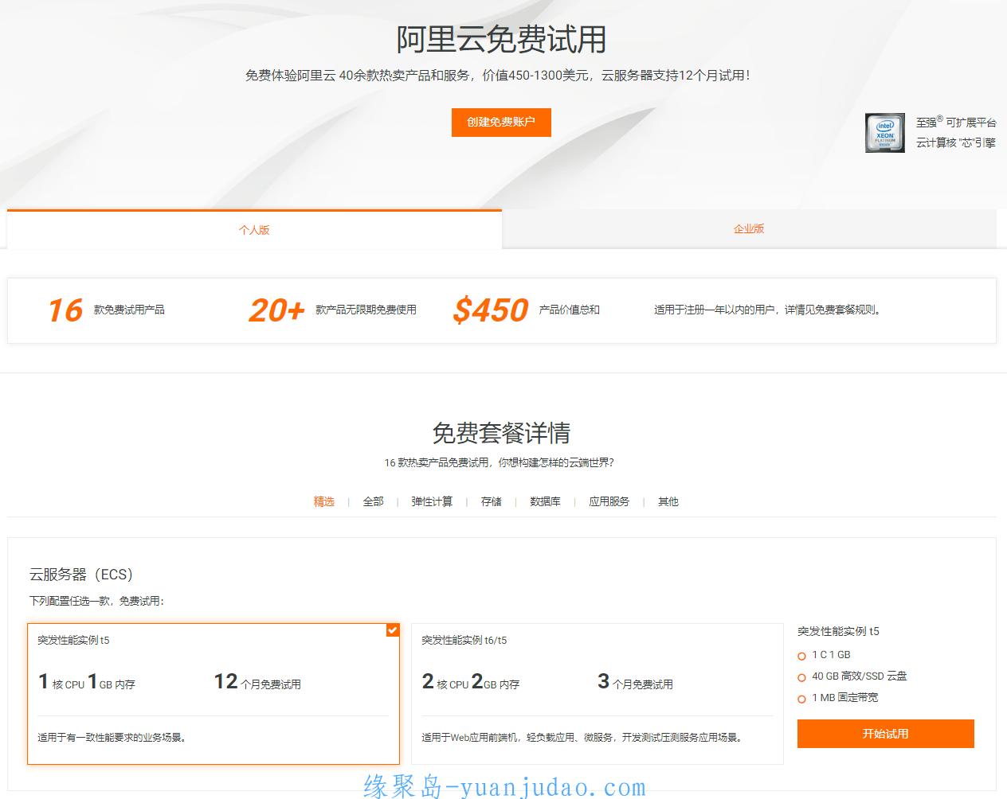The image size is (1007, 799).
Task: Click the 12 个月免费试用 text
Action: pos(257,682)
